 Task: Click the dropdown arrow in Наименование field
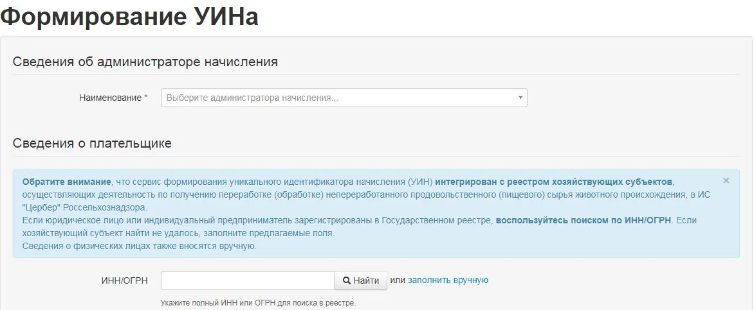tap(520, 98)
